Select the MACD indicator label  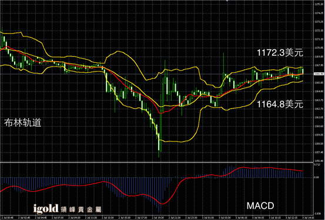[x=260, y=206]
